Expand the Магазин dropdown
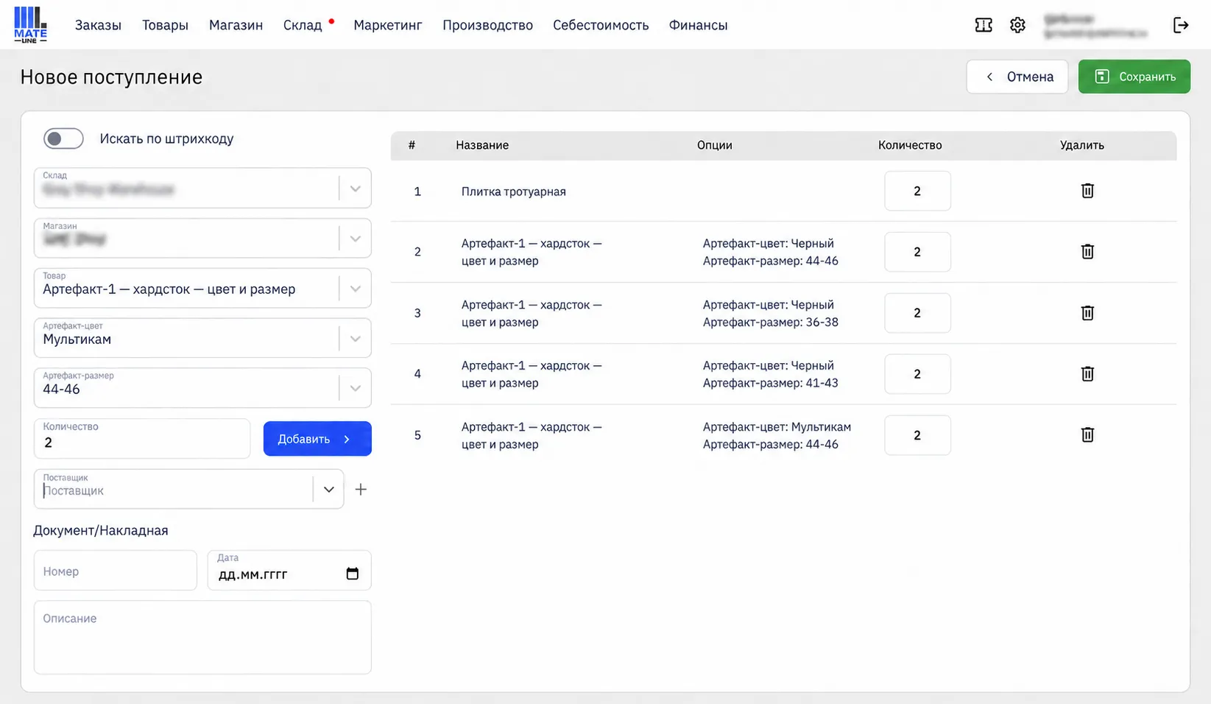The image size is (1211, 704). point(355,239)
